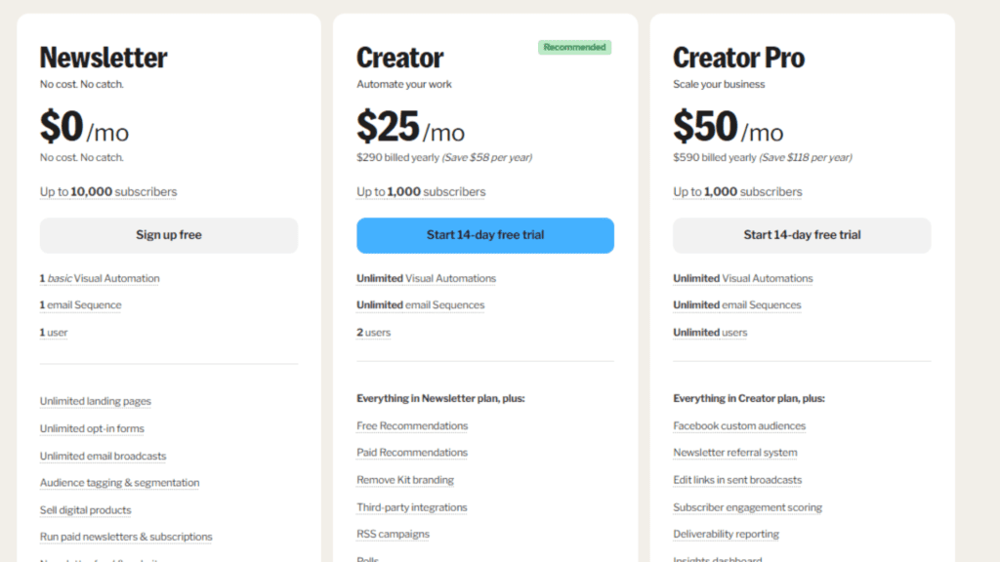Click the "Remove Kit branding" link

pyautogui.click(x=405, y=480)
